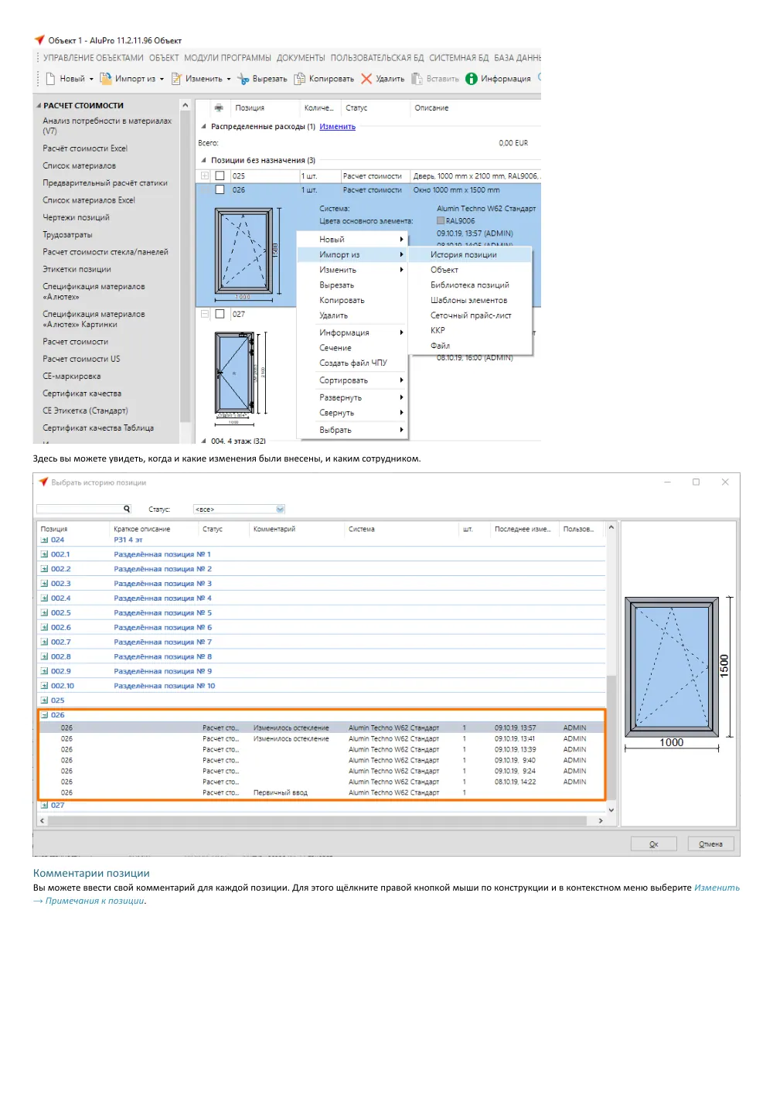
Task: Expand position 002.5 in history list
Action: click(x=44, y=612)
